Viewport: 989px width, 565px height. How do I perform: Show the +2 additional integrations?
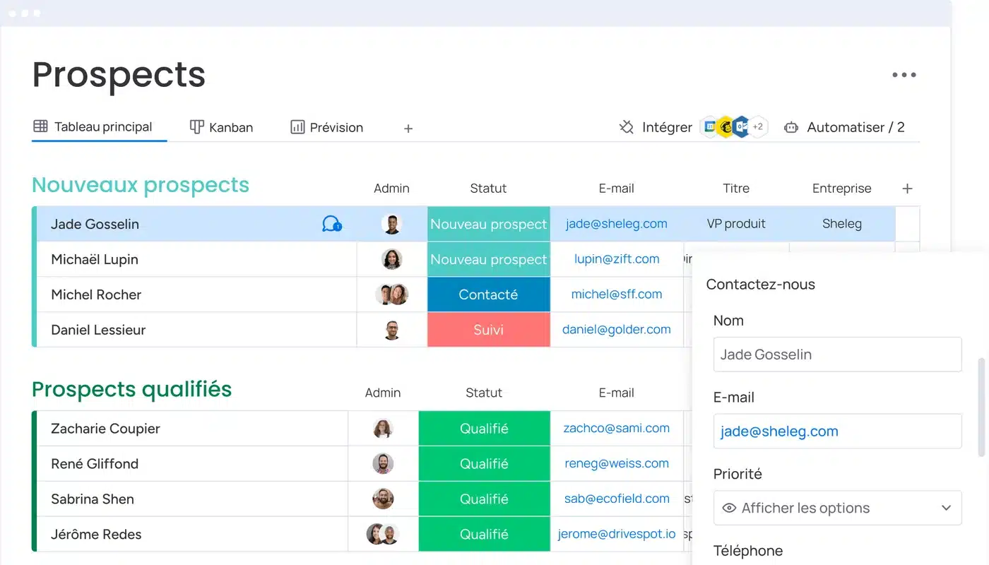(x=757, y=127)
